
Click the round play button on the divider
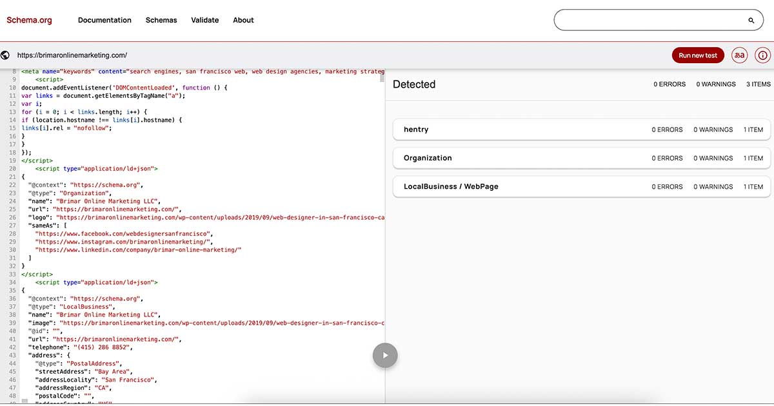tap(385, 355)
